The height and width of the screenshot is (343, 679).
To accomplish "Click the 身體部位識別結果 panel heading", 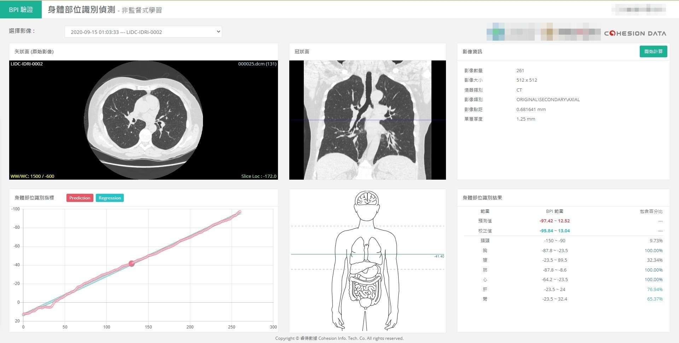I will 482,198.
